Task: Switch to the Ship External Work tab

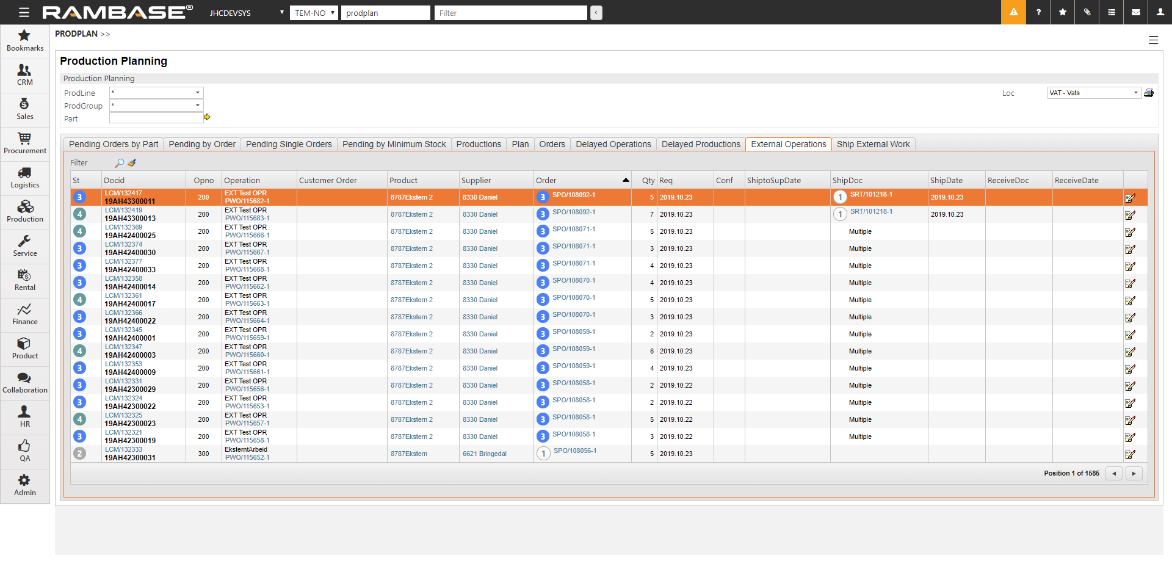Action: 873,144
